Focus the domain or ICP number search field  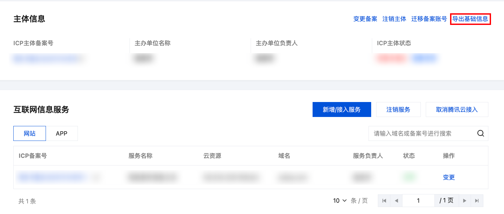[x=422, y=134]
